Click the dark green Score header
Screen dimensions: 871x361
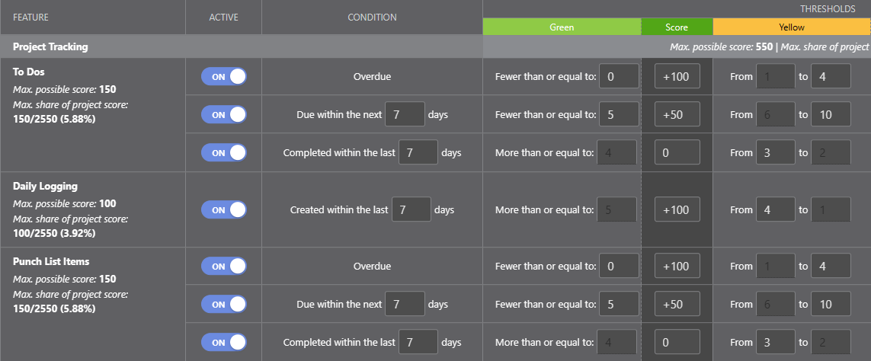pos(677,27)
